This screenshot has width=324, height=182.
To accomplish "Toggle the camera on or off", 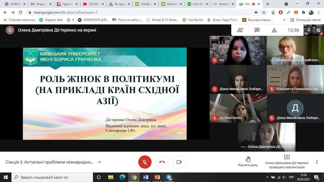I will pos(179,162).
